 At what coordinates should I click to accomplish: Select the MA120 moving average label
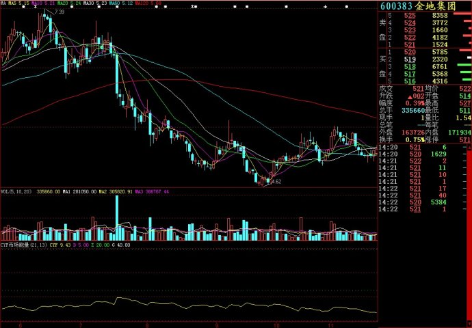(144, 3)
